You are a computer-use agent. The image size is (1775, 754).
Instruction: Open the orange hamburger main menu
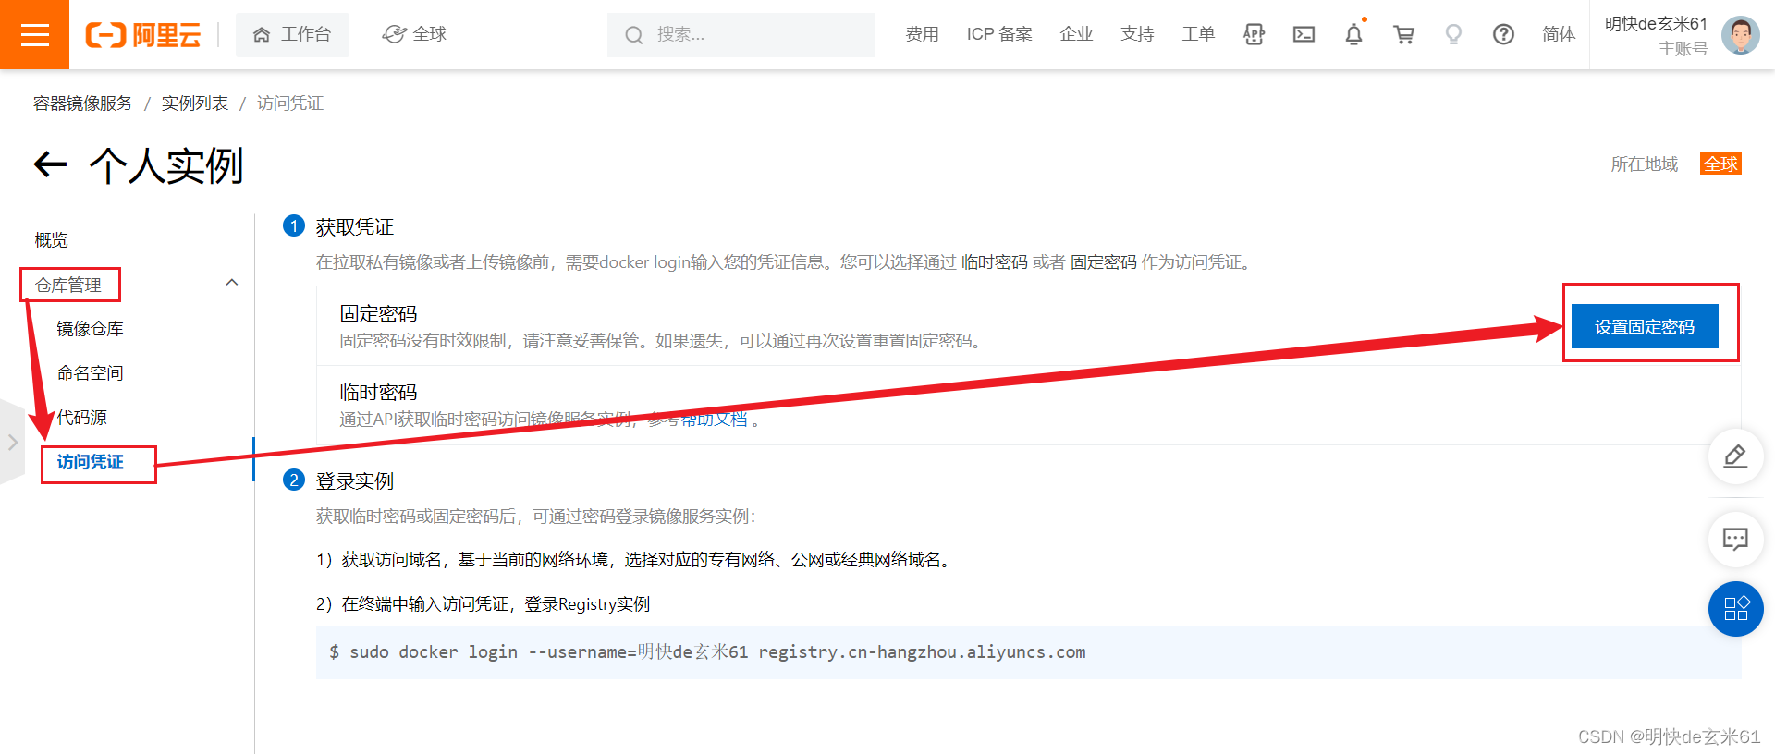pos(34,34)
